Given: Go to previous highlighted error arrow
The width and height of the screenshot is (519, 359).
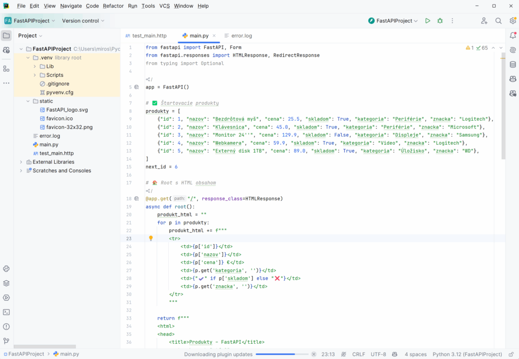Looking at the screenshot, I should tap(493, 48).
